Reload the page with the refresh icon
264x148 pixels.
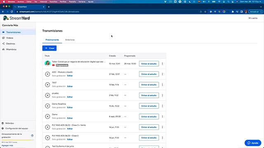(12, 12)
